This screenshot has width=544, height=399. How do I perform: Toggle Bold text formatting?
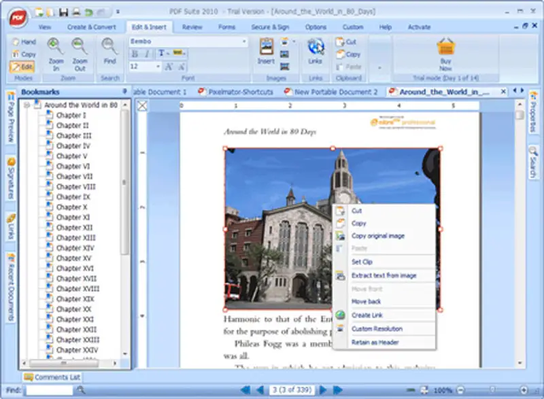[135, 54]
